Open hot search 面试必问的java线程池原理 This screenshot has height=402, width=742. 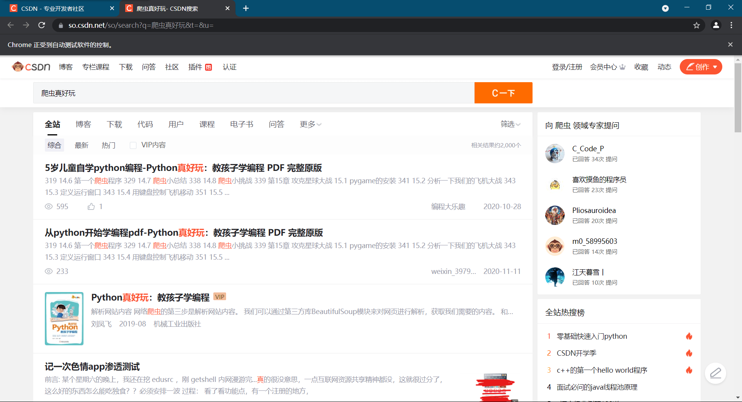(x=597, y=387)
